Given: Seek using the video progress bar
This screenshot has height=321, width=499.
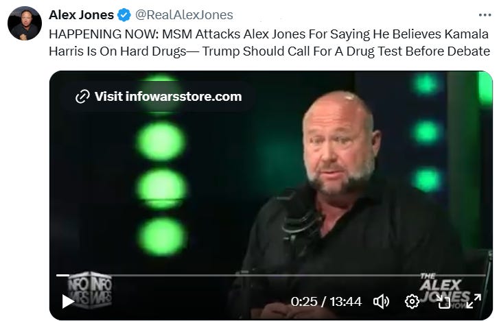Looking at the screenshot, I should point(271,275).
